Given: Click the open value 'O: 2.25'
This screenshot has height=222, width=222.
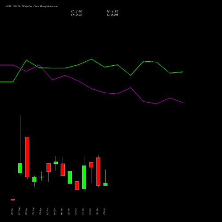Looking at the screenshot, I should [x=77, y=15].
